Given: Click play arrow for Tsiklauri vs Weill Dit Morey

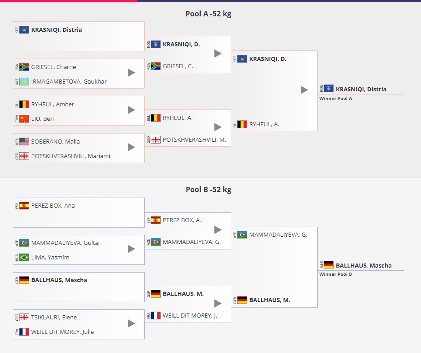Looking at the screenshot, I should [131, 323].
